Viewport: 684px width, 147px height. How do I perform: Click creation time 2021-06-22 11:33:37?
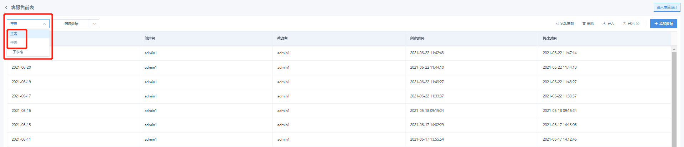click(x=427, y=96)
